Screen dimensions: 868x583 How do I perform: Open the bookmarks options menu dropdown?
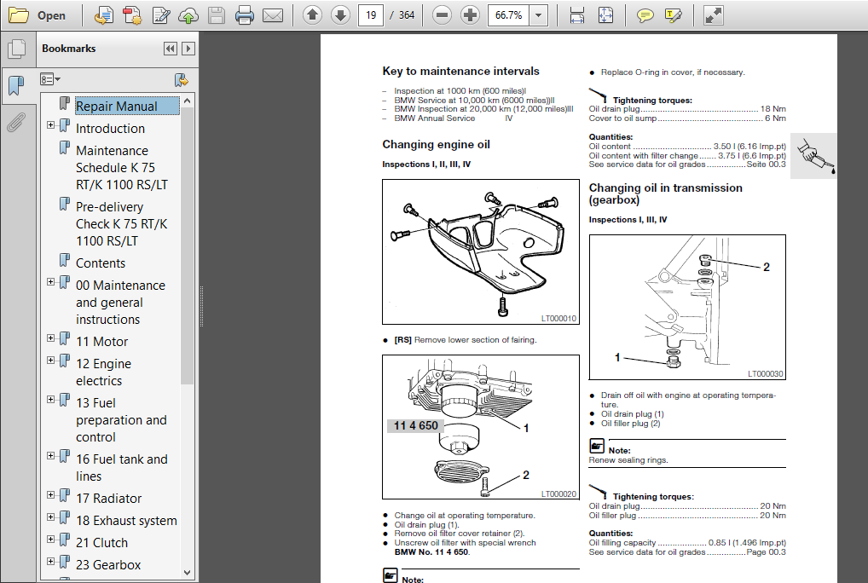pyautogui.click(x=49, y=79)
